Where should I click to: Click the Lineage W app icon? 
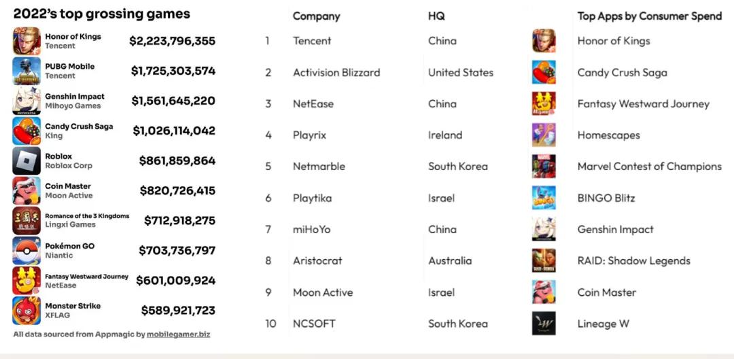point(544,324)
